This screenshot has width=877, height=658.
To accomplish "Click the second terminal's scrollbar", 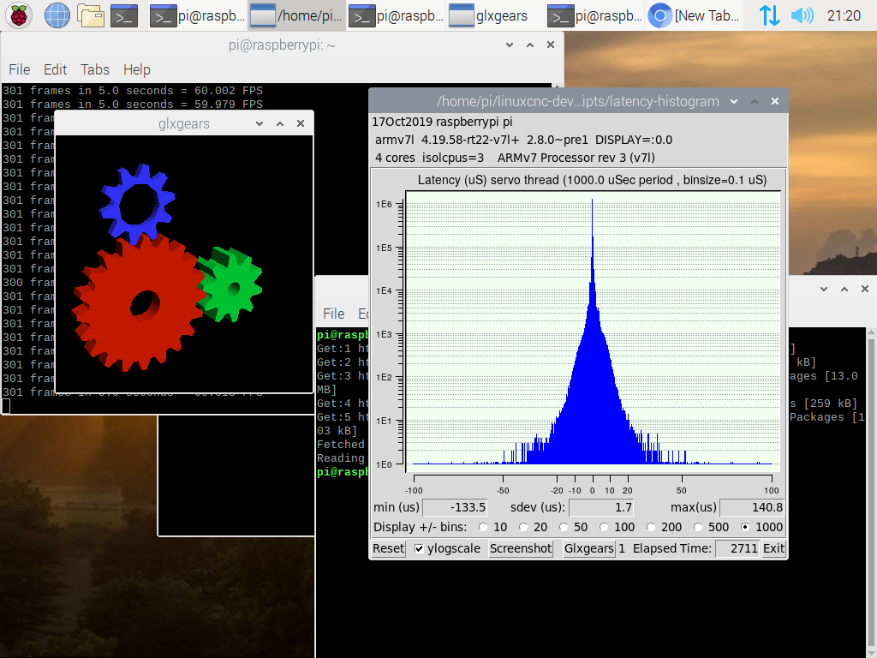I will pos(871,493).
